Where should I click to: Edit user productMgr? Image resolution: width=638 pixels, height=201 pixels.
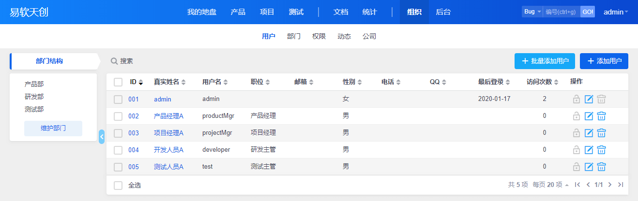click(x=589, y=116)
